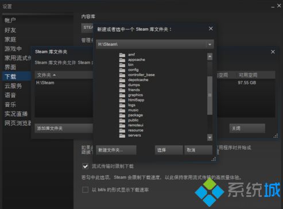Close the Steam 库文件夹 window

pyautogui.click(x=273, y=52)
